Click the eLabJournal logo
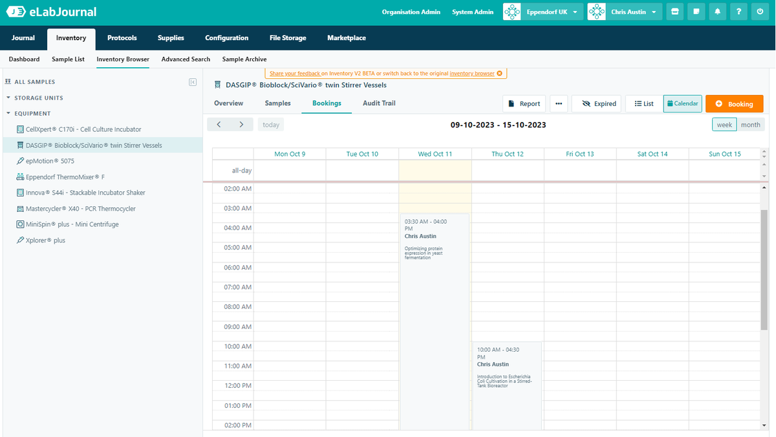 point(51,12)
